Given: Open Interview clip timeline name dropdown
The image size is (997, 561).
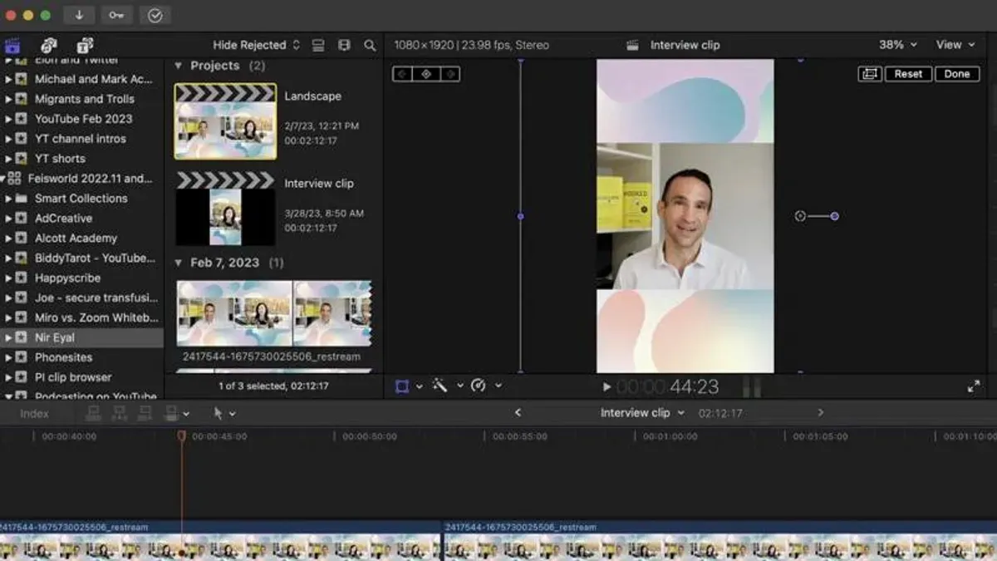Looking at the screenshot, I should (643, 412).
